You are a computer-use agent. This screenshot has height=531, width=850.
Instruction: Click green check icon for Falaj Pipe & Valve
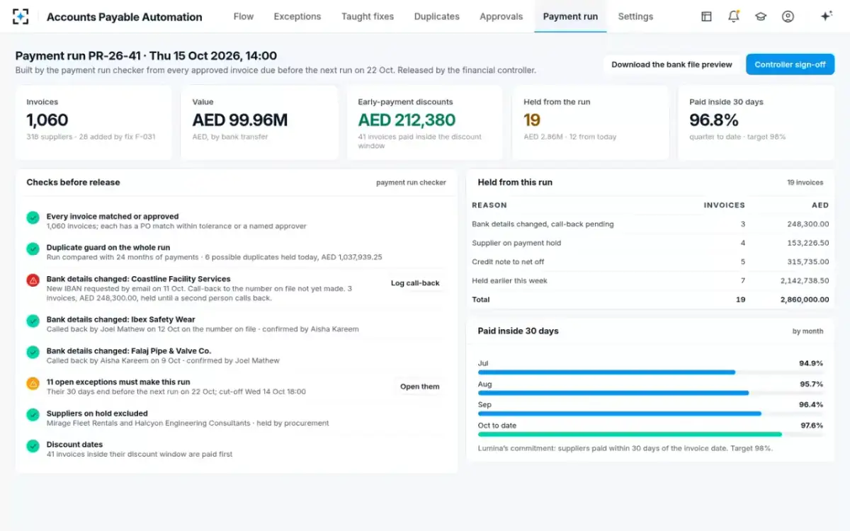[33, 352]
